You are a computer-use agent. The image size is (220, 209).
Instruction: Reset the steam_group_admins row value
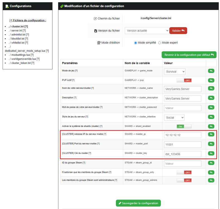coord(211,180)
